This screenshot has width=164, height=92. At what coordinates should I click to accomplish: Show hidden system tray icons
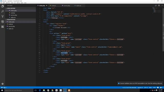150,90
